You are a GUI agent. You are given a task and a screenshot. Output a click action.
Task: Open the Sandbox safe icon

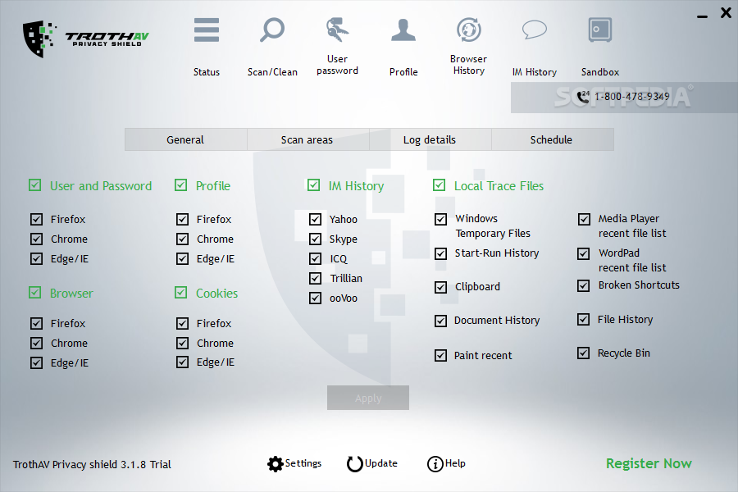pyautogui.click(x=600, y=30)
